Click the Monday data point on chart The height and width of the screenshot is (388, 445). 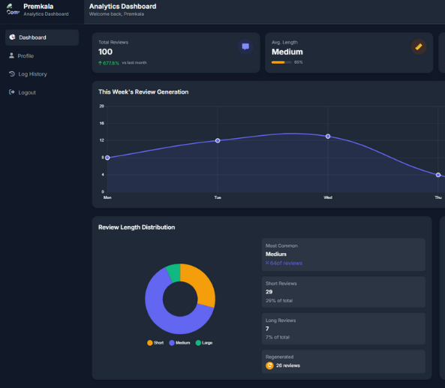pyautogui.click(x=107, y=158)
